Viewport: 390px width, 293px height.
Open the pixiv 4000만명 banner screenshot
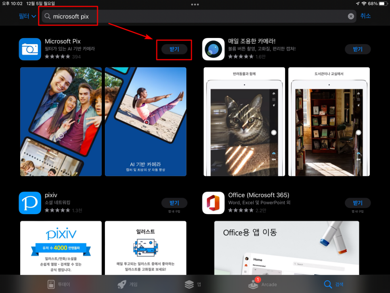[x=61, y=248]
